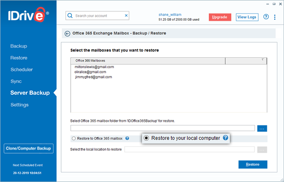Click help icon next to Restore to Office 365 mailbox
Viewport: 284px width, 182px height.
[127, 138]
